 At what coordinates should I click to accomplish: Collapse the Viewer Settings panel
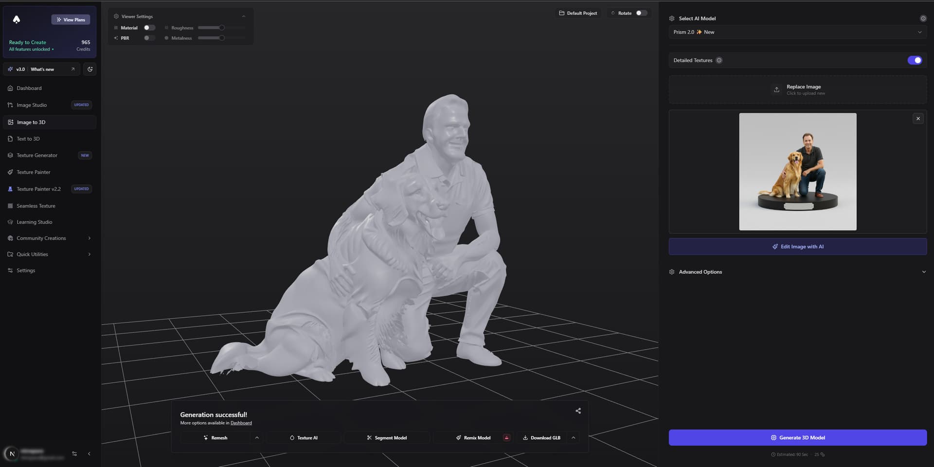[244, 16]
